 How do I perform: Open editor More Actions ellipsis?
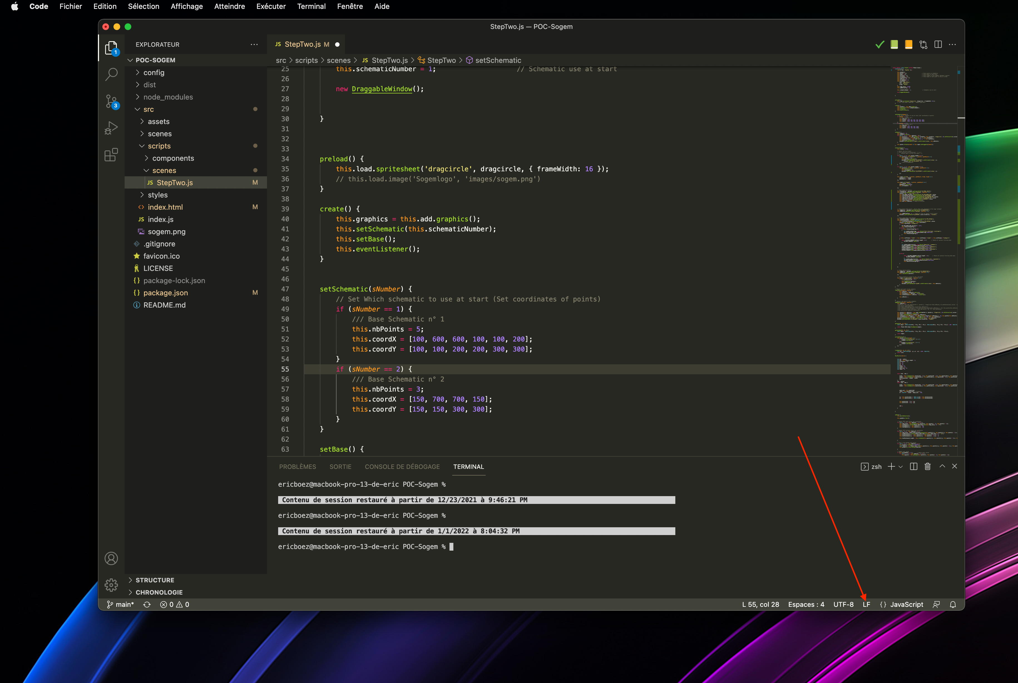pyautogui.click(x=953, y=44)
